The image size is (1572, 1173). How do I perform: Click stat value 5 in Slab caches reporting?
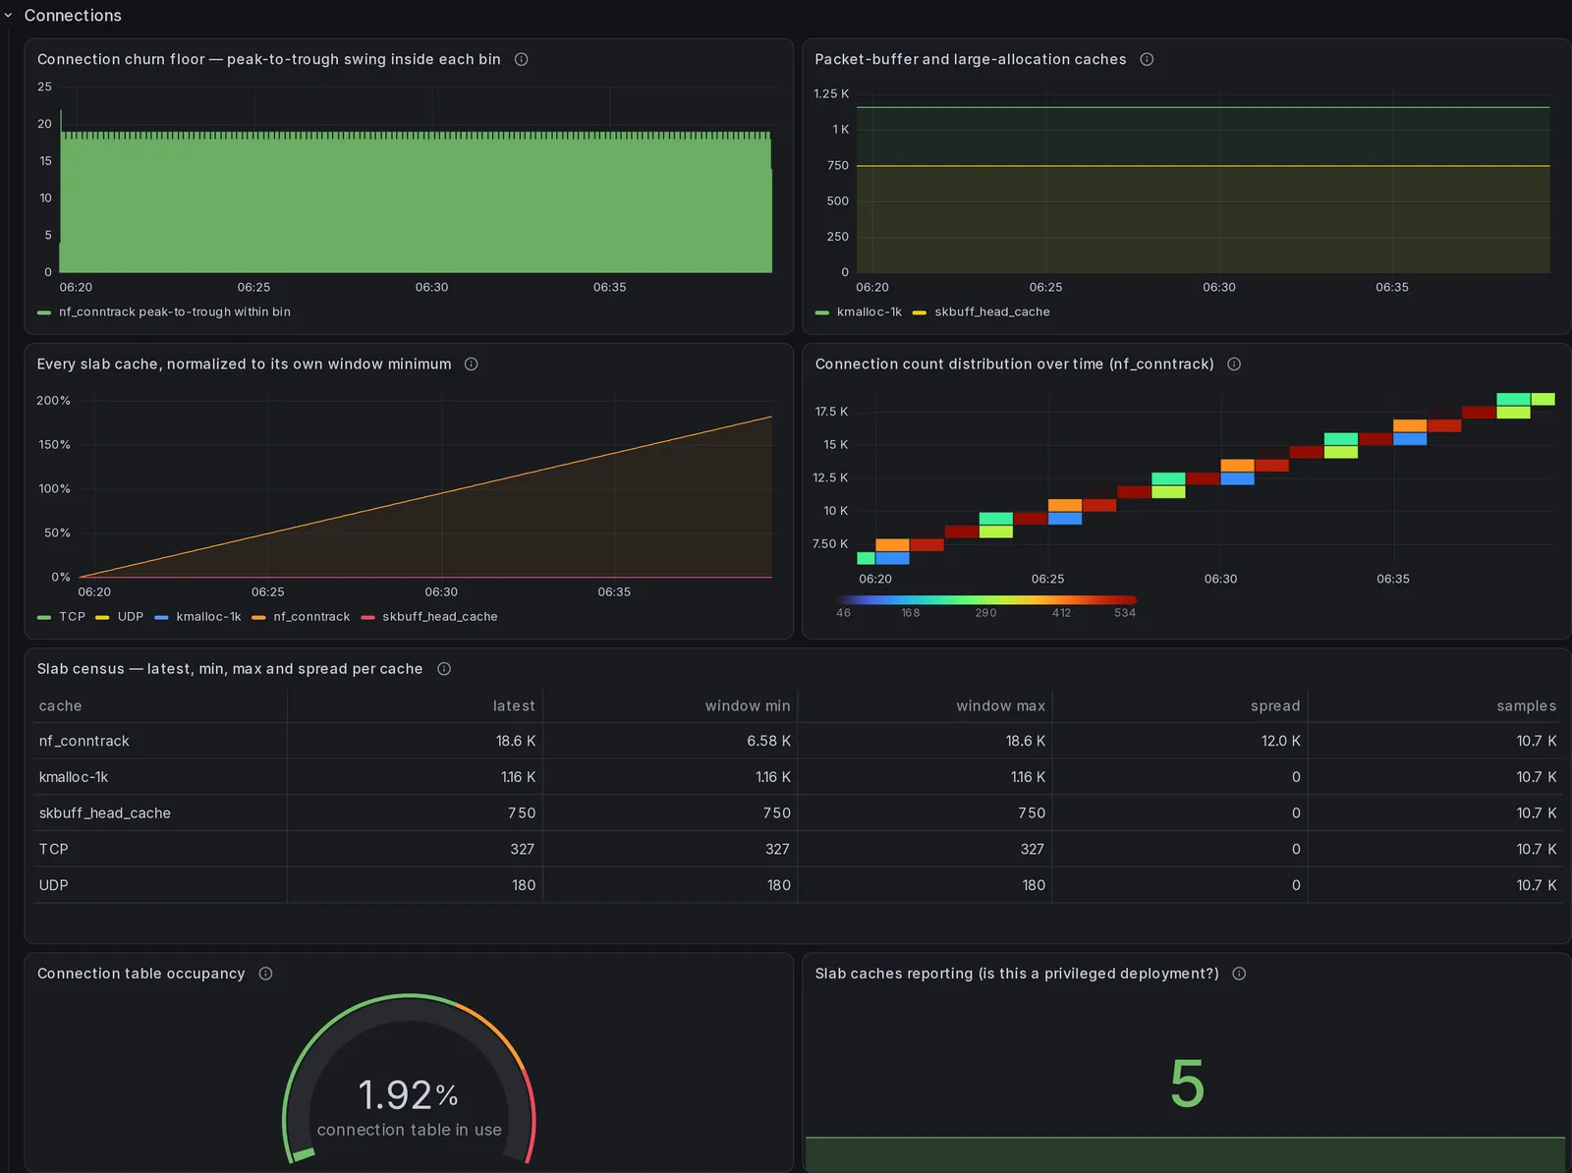tap(1187, 1084)
